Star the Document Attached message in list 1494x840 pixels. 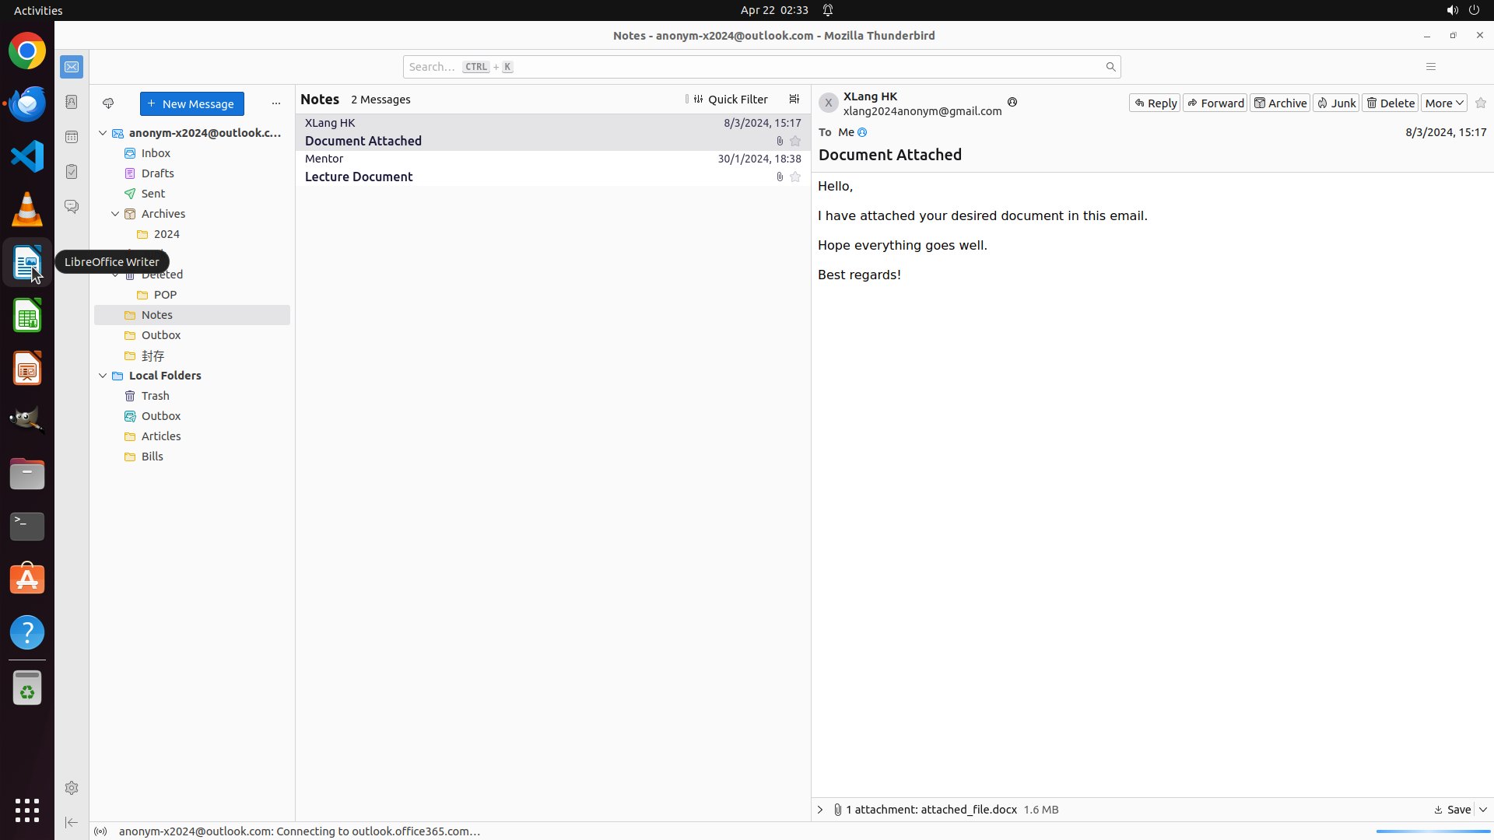click(795, 142)
